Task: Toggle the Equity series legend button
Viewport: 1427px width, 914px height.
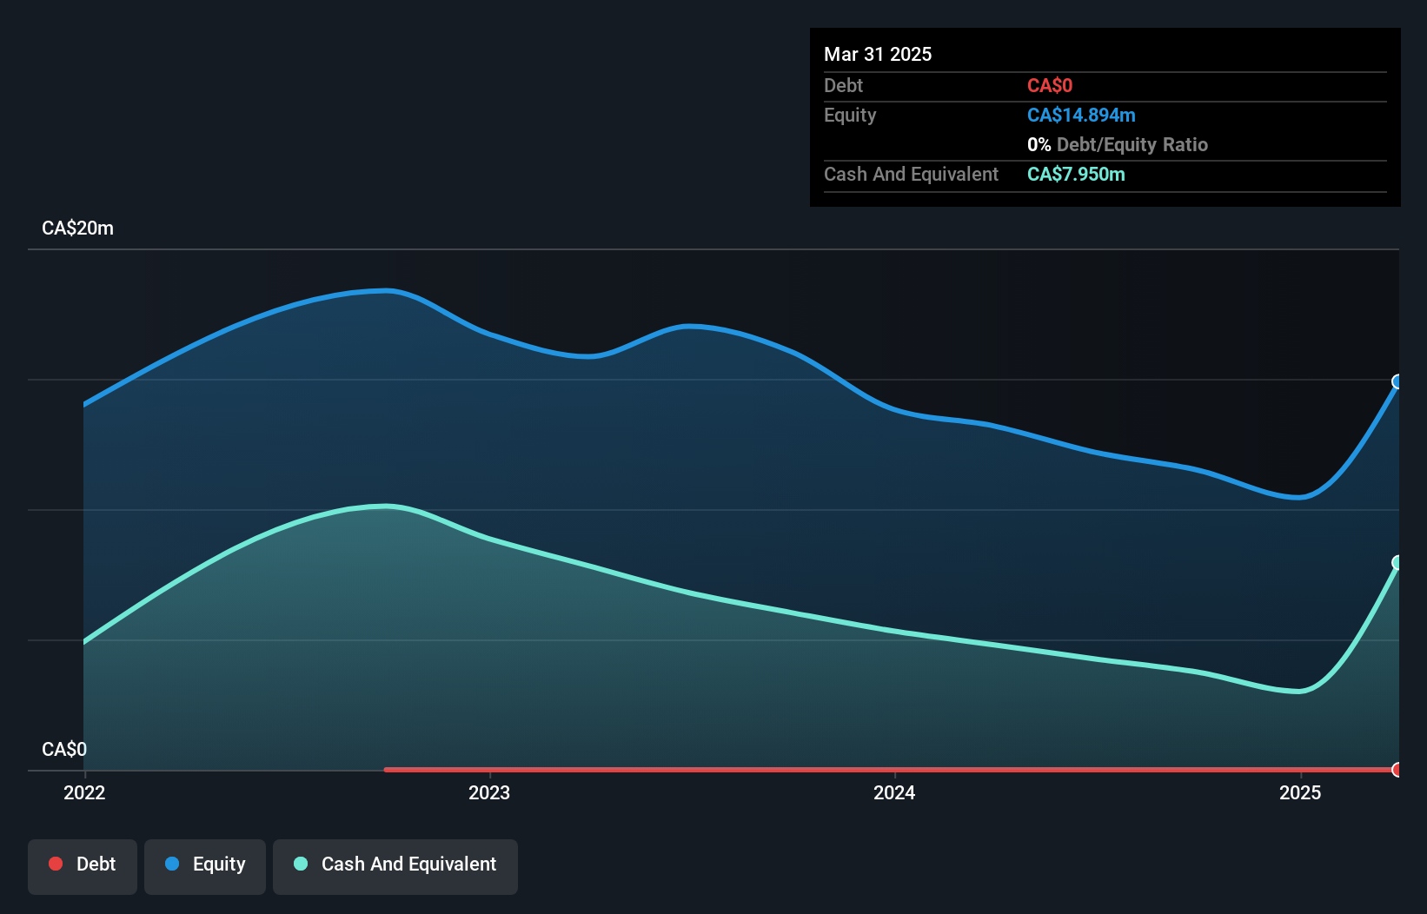Action: tap(205, 866)
